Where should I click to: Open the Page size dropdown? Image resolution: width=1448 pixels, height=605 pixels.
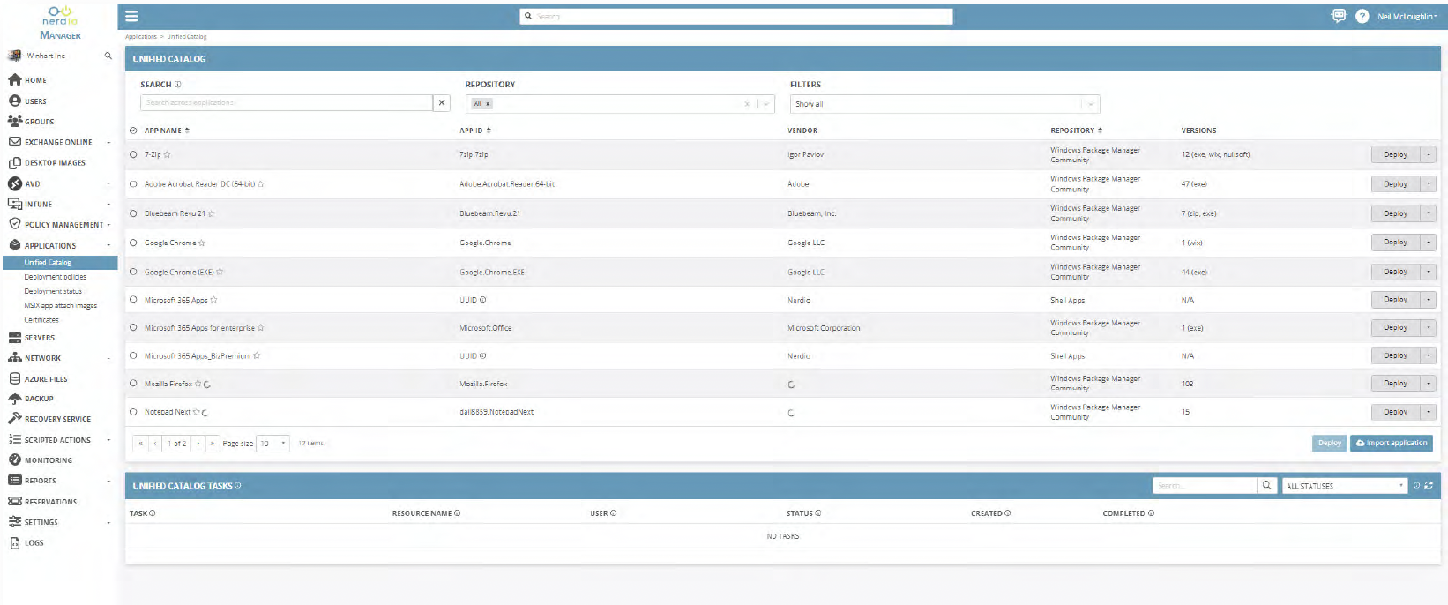click(272, 443)
